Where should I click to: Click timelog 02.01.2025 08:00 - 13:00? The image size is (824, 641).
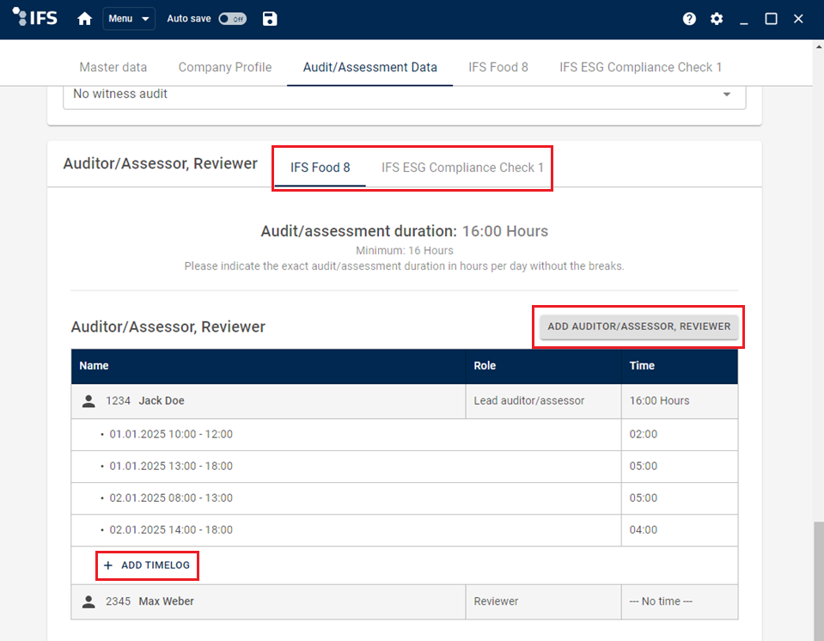tap(171, 498)
